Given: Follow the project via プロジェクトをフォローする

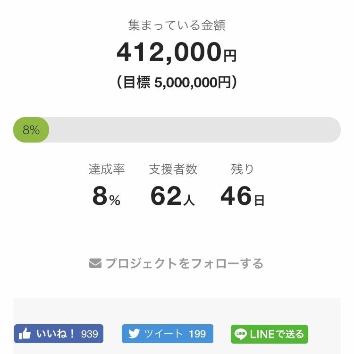Looking at the screenshot, I should click(x=184, y=263).
